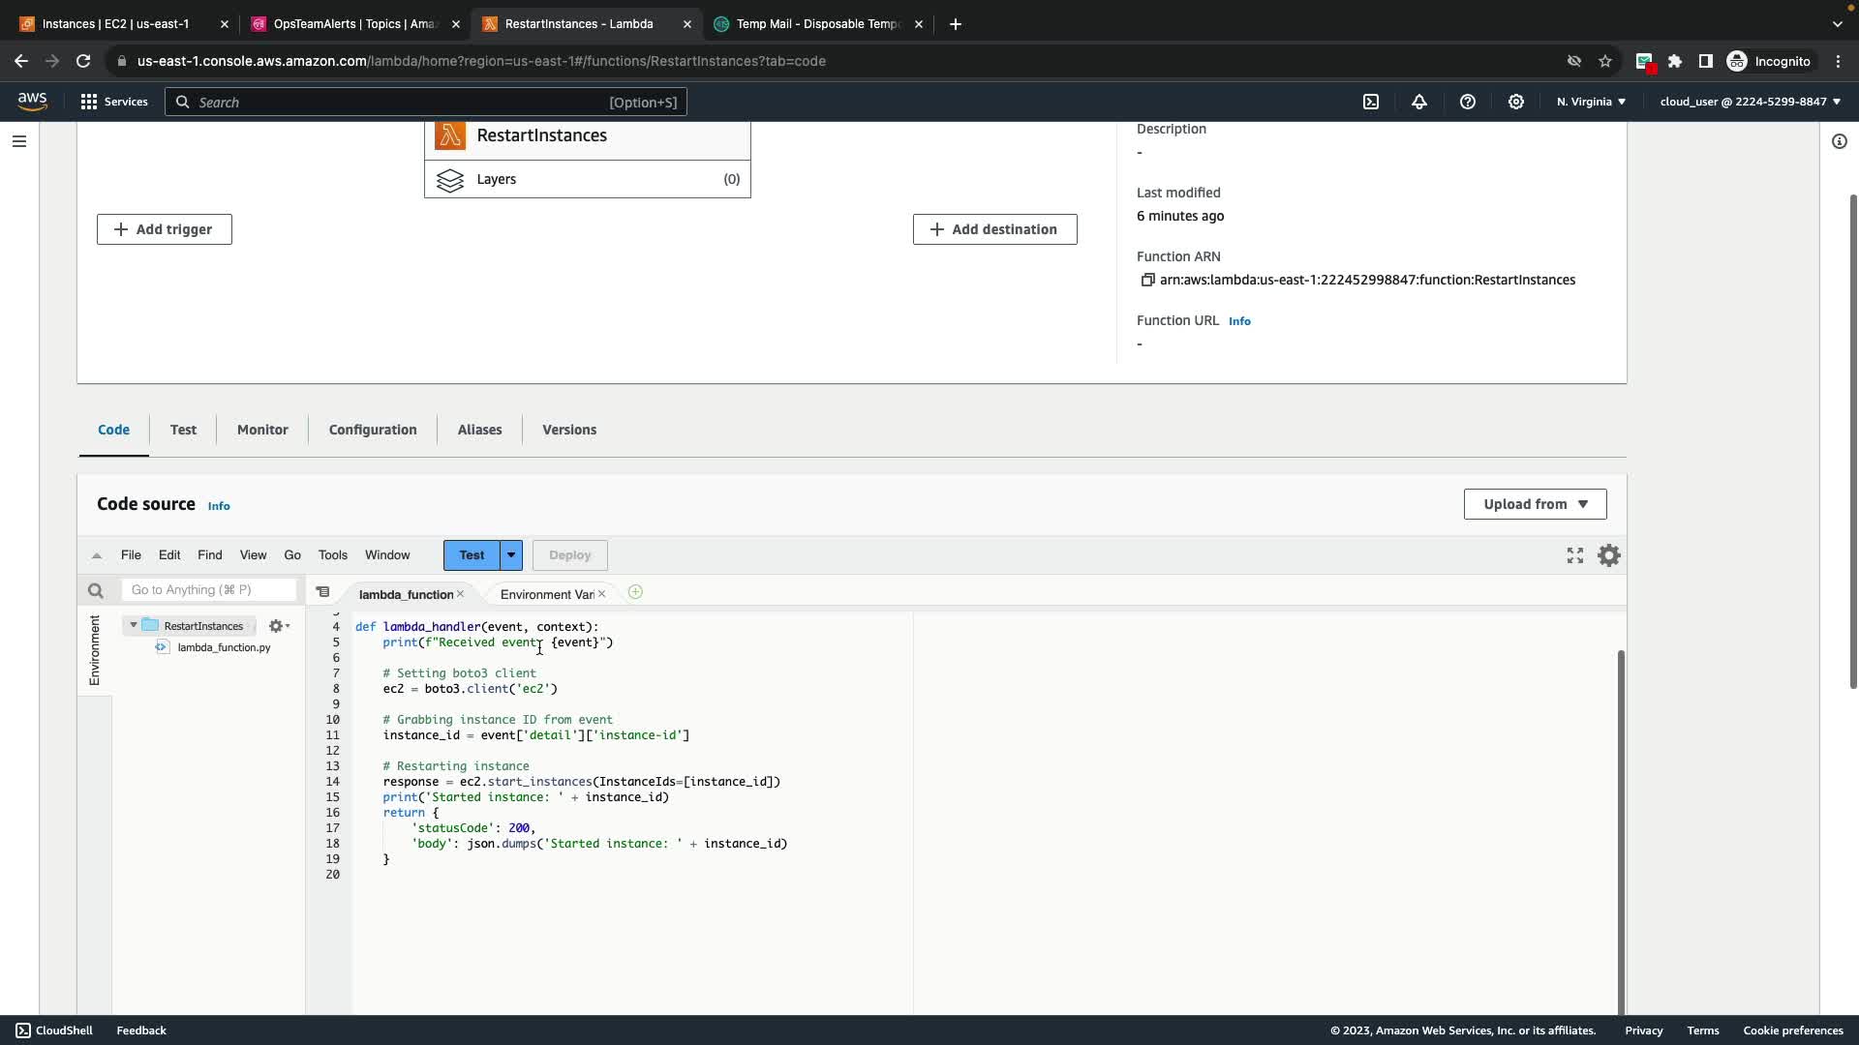Click the search magnifier in editor sidebar
This screenshot has height=1045, width=1859.
pyautogui.click(x=95, y=590)
